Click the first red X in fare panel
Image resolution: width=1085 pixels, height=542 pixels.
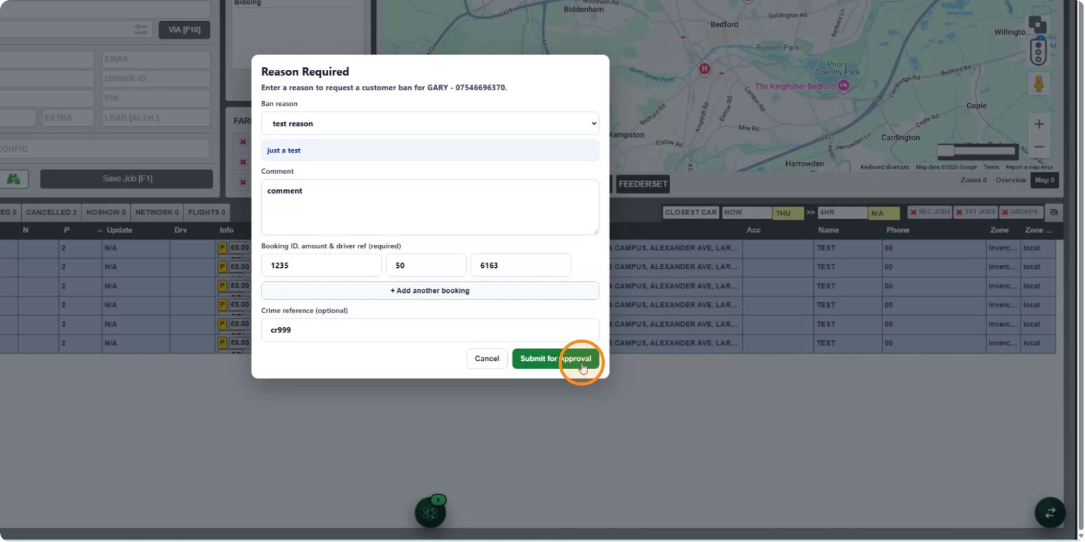pos(243,142)
